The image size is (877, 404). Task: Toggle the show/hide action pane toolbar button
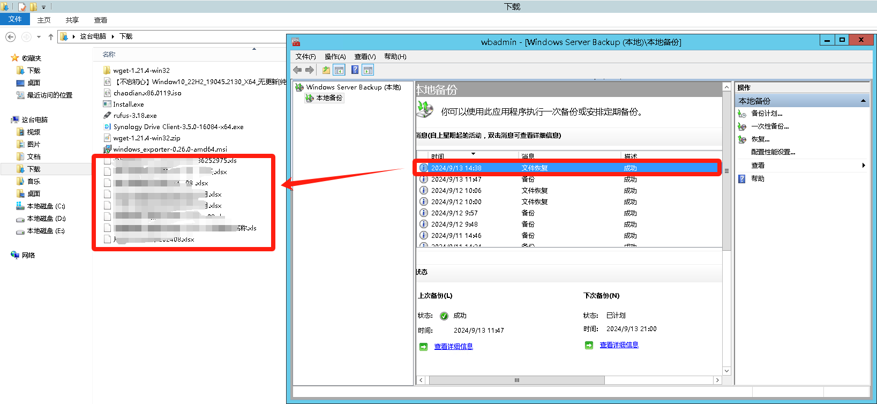click(x=368, y=70)
